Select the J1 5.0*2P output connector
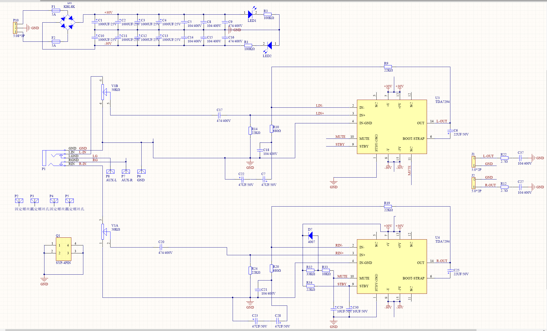This screenshot has width=547, height=331. (x=474, y=162)
